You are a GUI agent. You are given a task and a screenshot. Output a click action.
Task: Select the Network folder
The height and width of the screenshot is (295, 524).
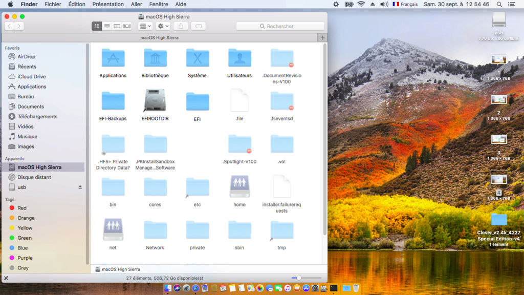[155, 230]
